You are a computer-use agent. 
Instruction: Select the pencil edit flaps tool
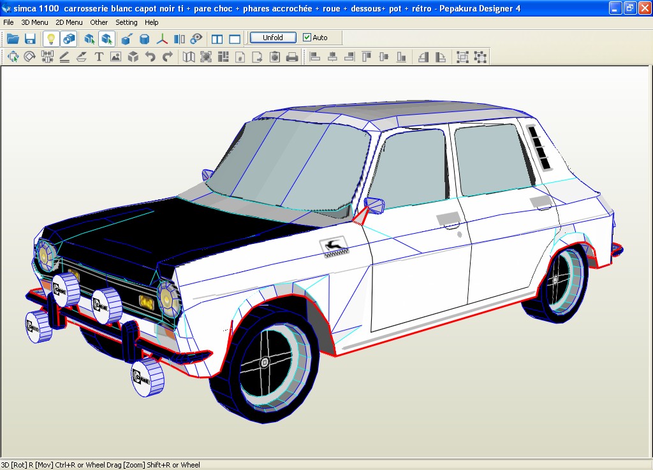click(64, 57)
